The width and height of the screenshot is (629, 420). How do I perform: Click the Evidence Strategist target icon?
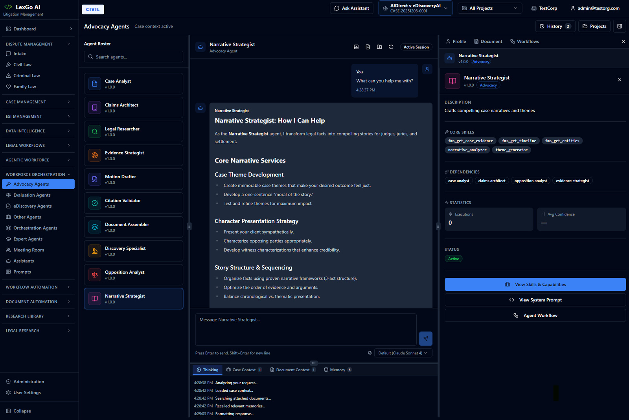coord(95,155)
